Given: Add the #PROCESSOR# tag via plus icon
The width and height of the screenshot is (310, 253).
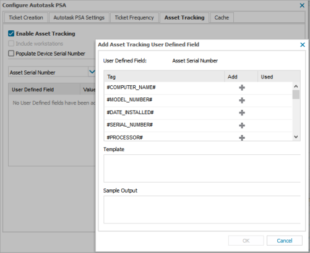Looking at the screenshot, I should tap(242, 138).
